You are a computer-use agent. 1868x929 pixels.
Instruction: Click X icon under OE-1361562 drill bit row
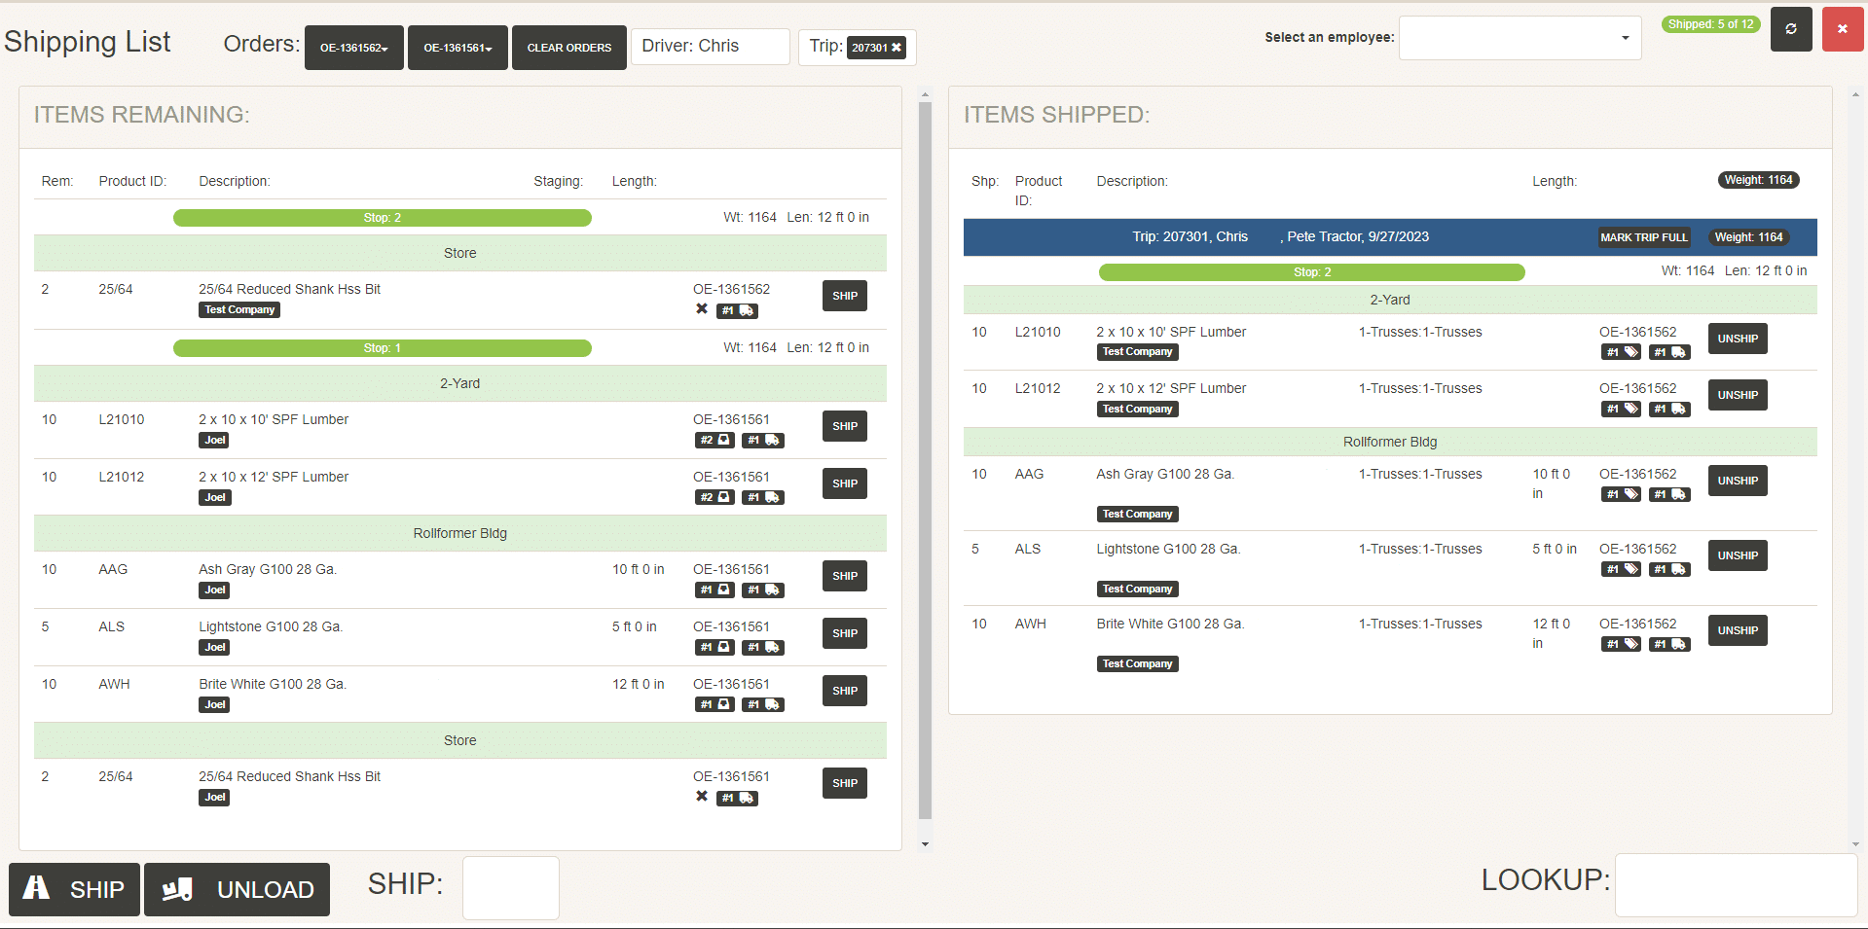point(701,309)
